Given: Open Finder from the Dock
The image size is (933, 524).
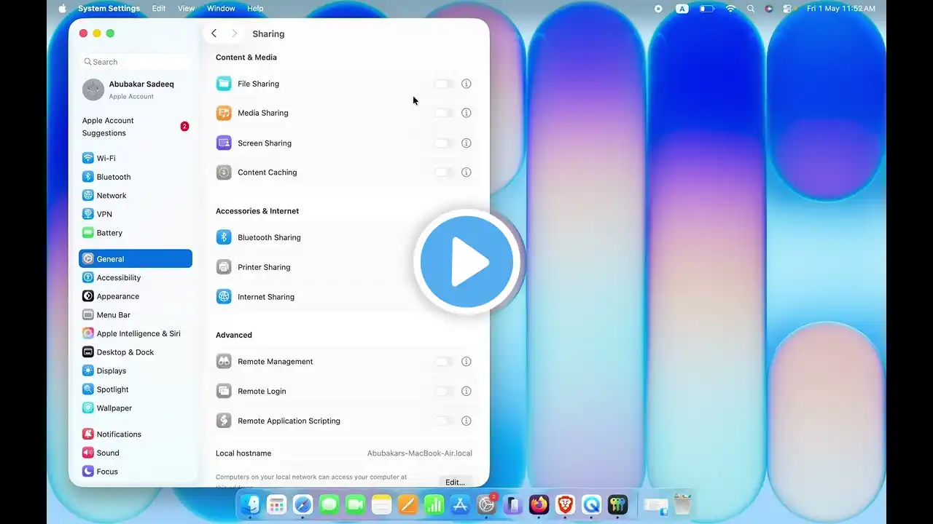Looking at the screenshot, I should coord(250,504).
